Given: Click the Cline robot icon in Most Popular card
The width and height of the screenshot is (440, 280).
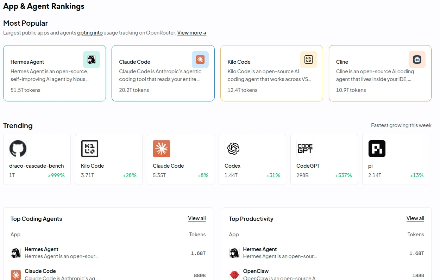Looking at the screenshot, I should [417, 60].
